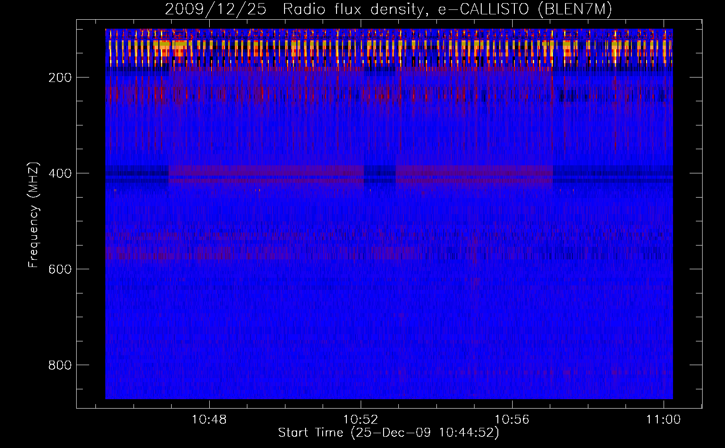Click the 11:00 time tick label

click(663, 420)
